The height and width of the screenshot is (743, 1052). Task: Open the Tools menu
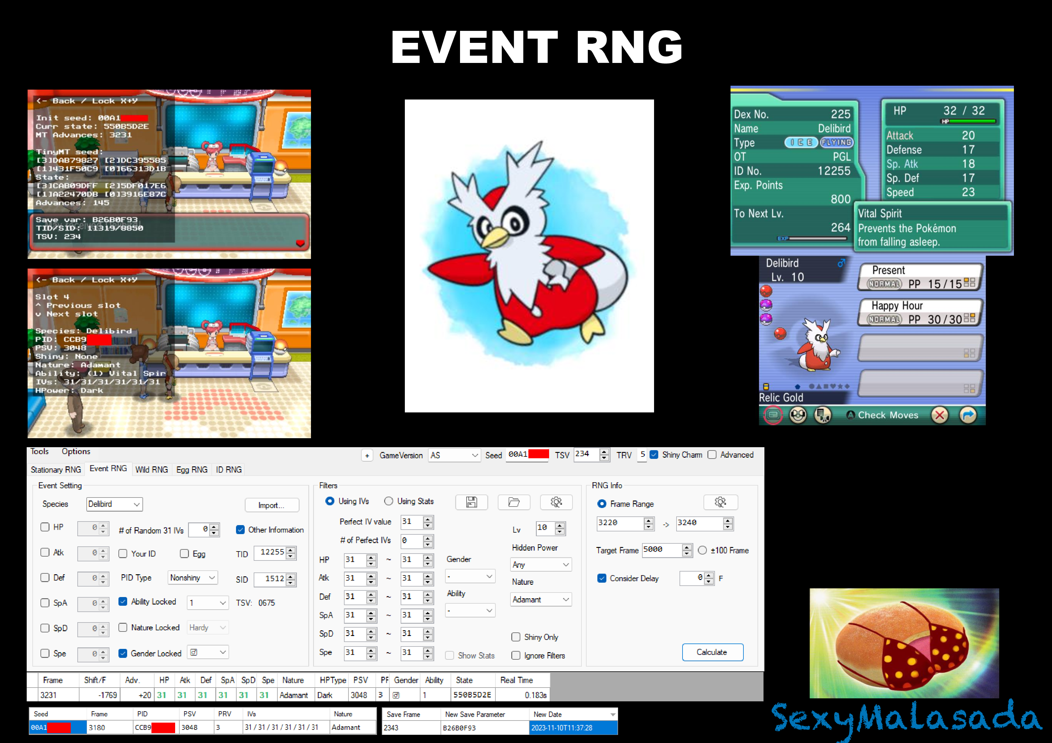point(39,451)
